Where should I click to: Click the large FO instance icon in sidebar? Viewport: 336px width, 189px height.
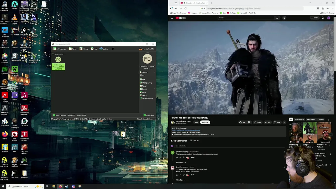click(x=147, y=59)
